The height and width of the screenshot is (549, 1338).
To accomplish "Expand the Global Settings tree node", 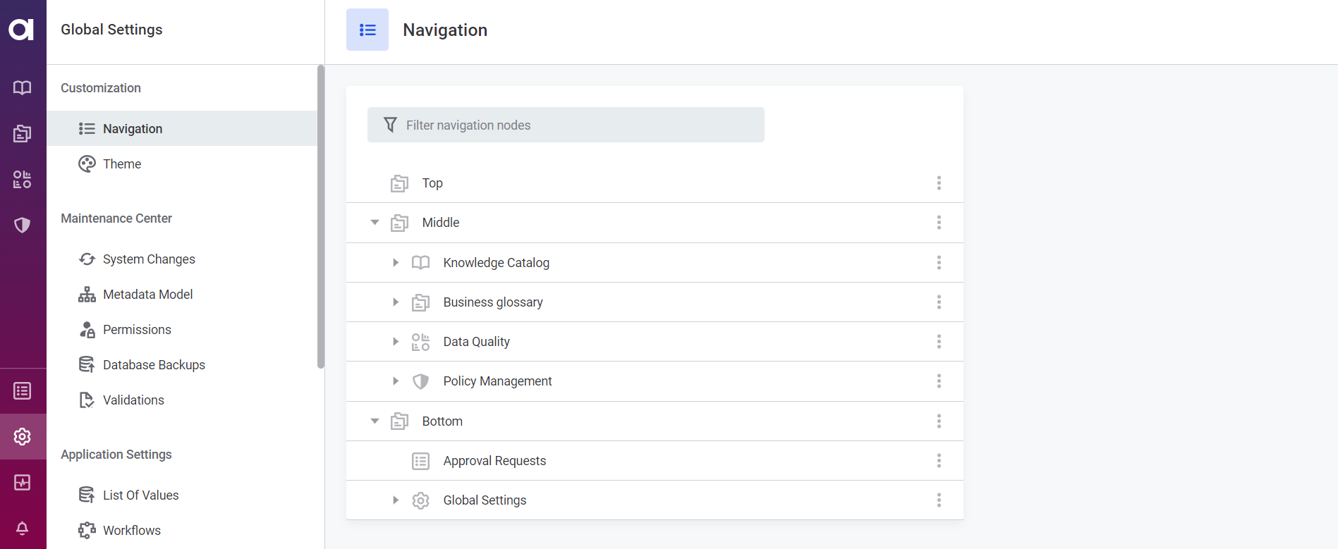I will pyautogui.click(x=396, y=500).
